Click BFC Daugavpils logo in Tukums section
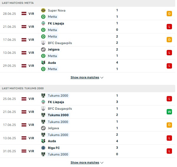Screen dimensions: 177x167 [x=43, y=108]
